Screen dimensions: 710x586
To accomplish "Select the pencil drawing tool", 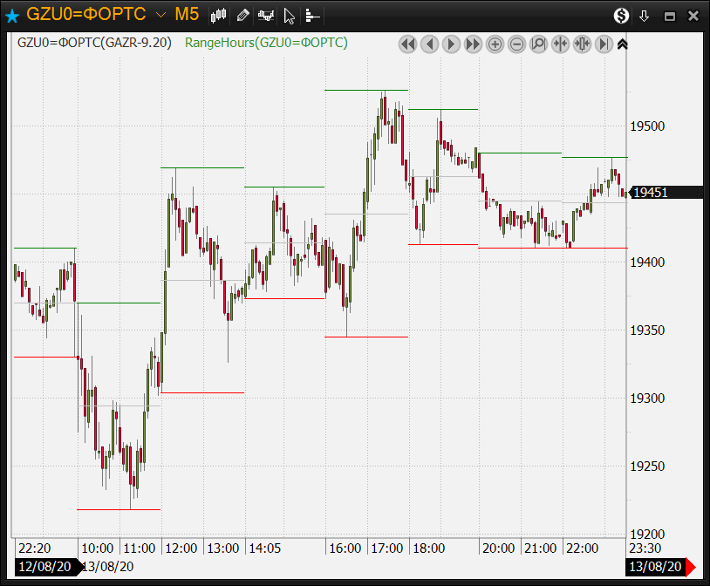I will [x=243, y=15].
